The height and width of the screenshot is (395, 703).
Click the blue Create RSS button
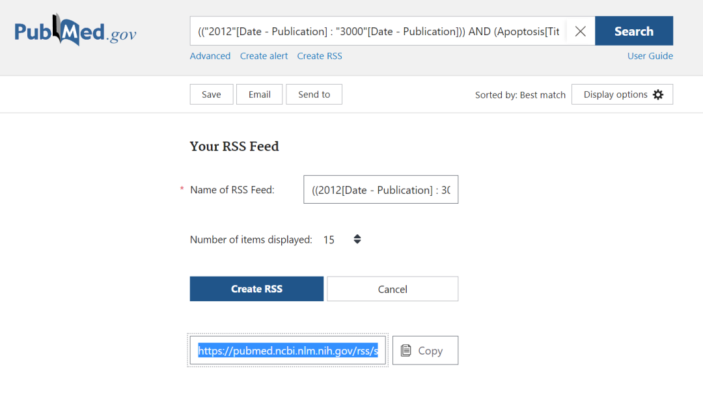point(256,289)
